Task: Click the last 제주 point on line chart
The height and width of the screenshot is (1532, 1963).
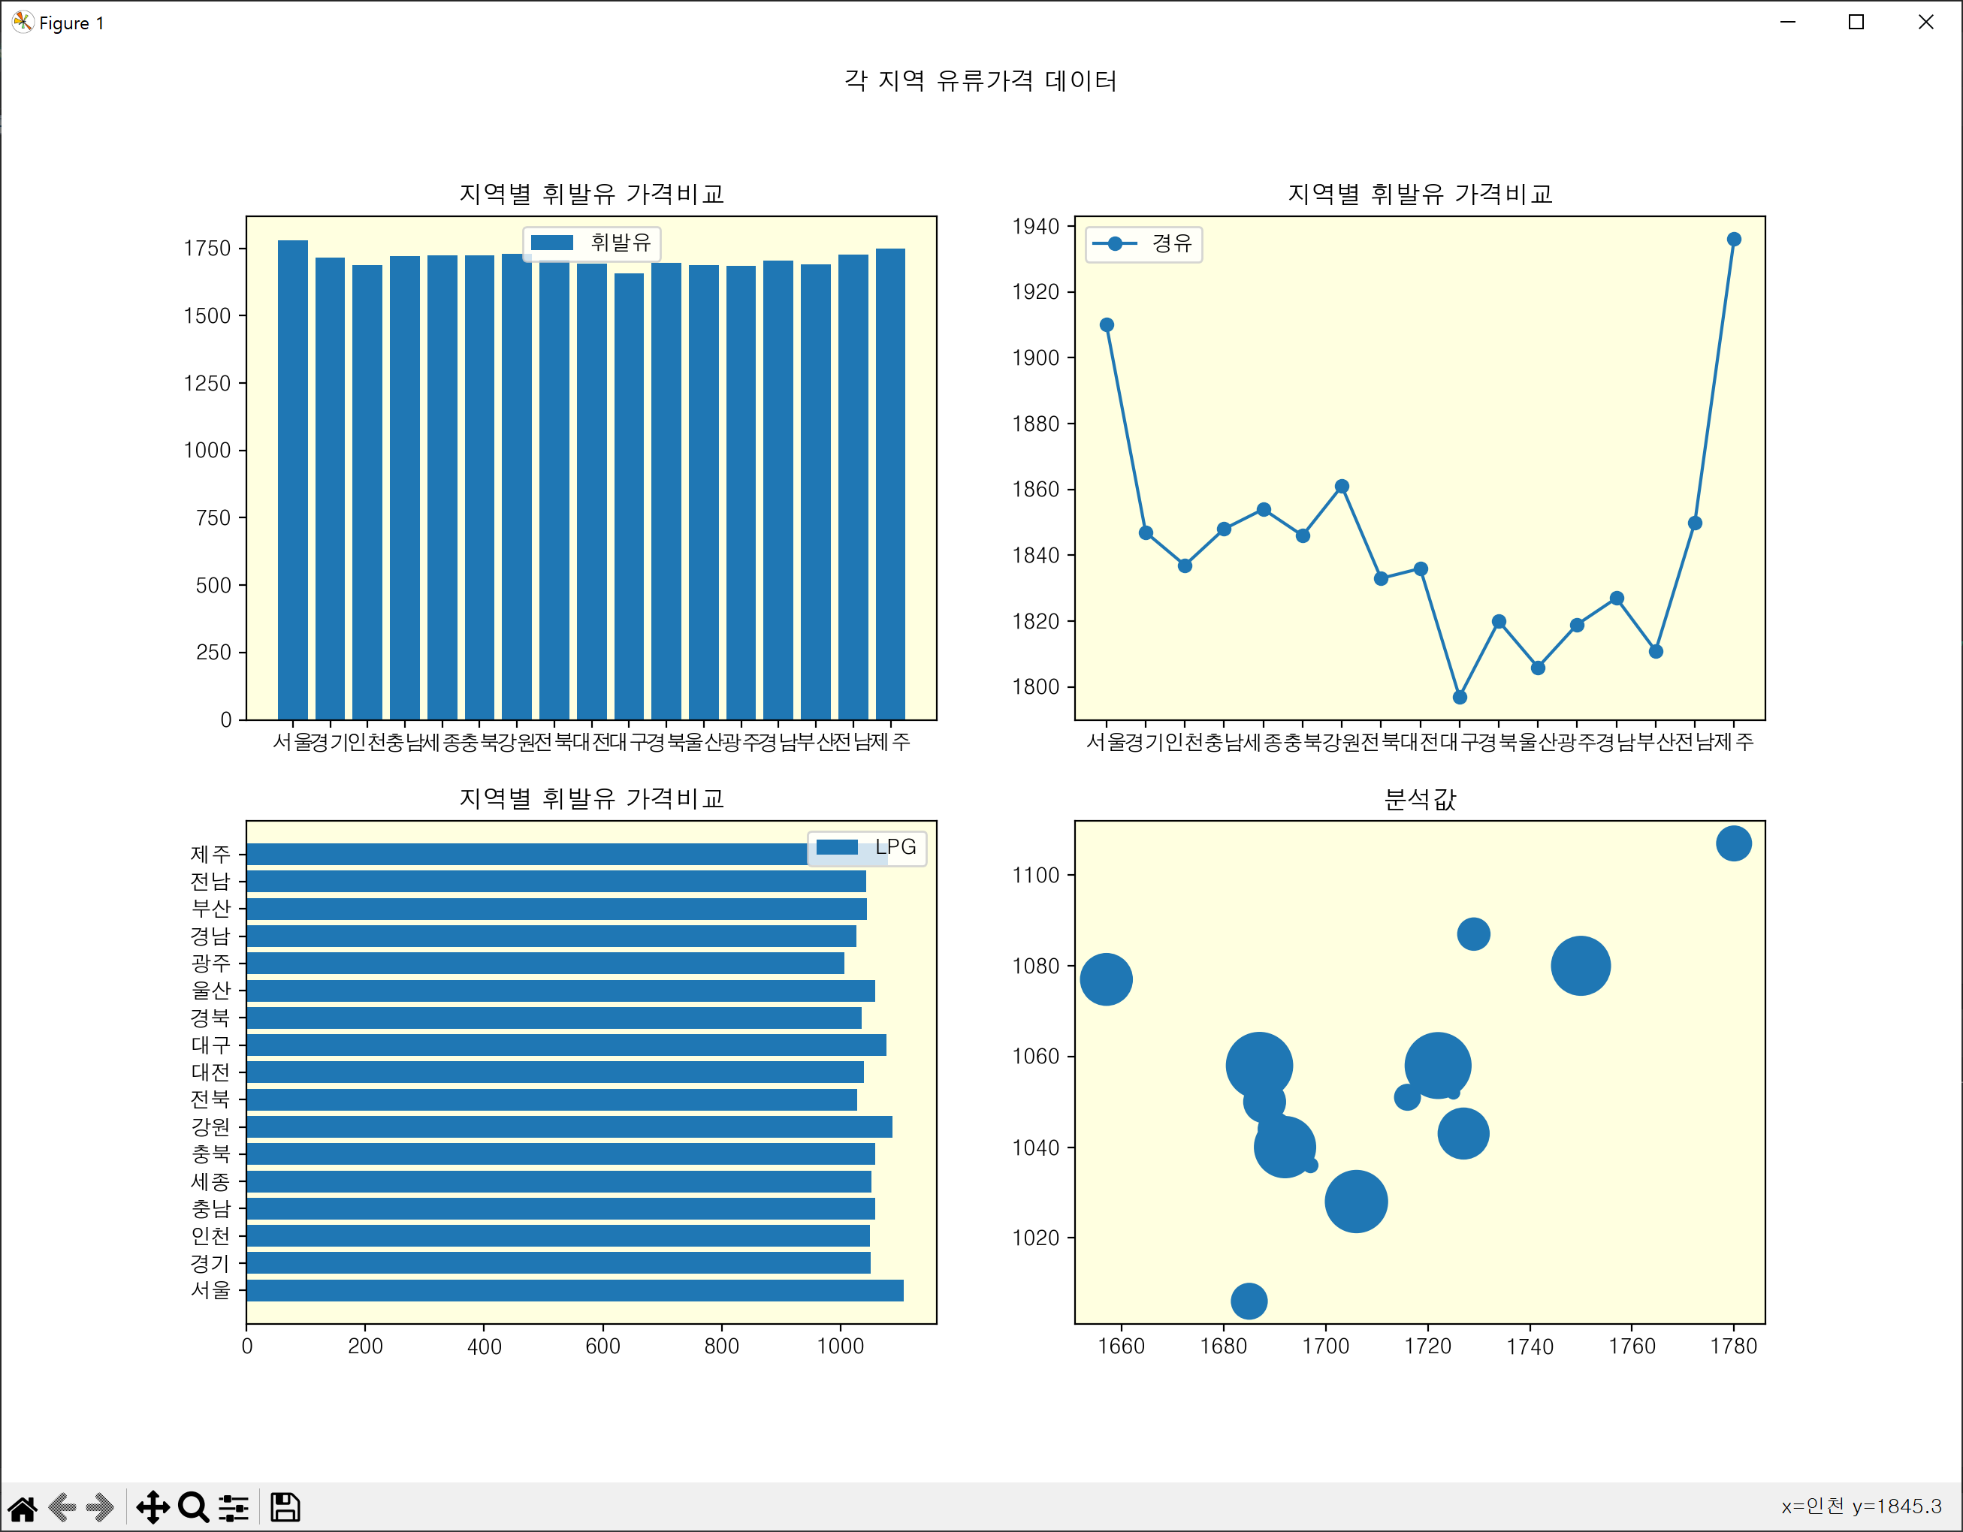Action: pyautogui.click(x=1734, y=239)
